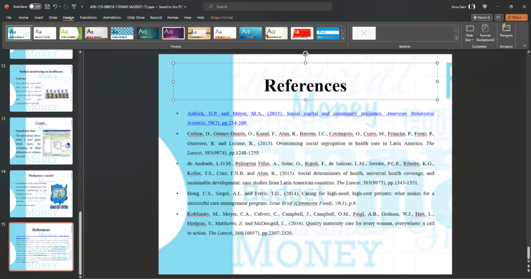531x279 pixels.
Task: Undo the last action
Action: [55, 6]
